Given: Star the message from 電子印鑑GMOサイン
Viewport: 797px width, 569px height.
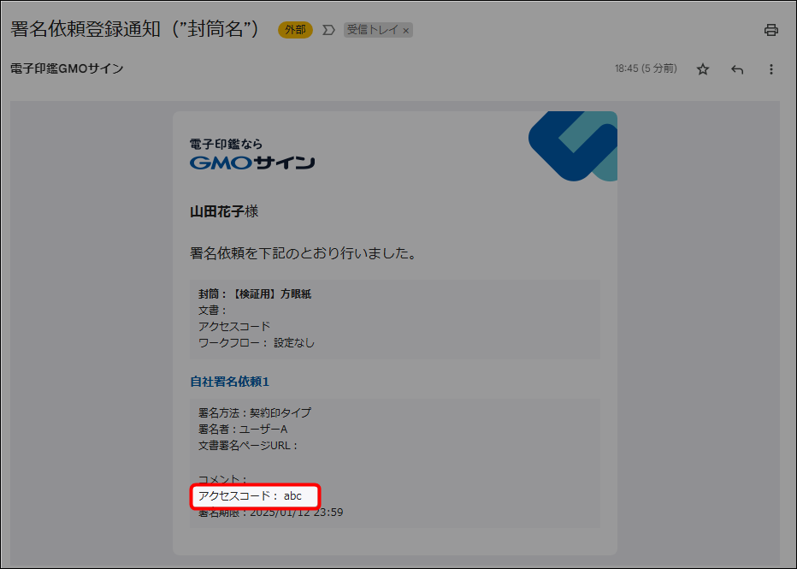Looking at the screenshot, I should 702,69.
